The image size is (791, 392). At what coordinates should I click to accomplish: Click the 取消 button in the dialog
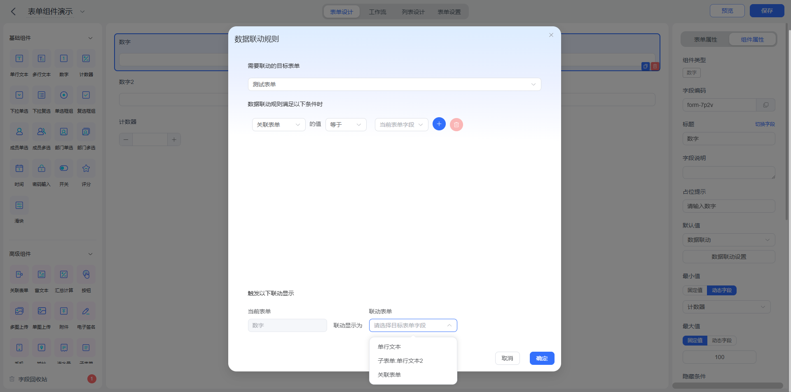(507, 358)
